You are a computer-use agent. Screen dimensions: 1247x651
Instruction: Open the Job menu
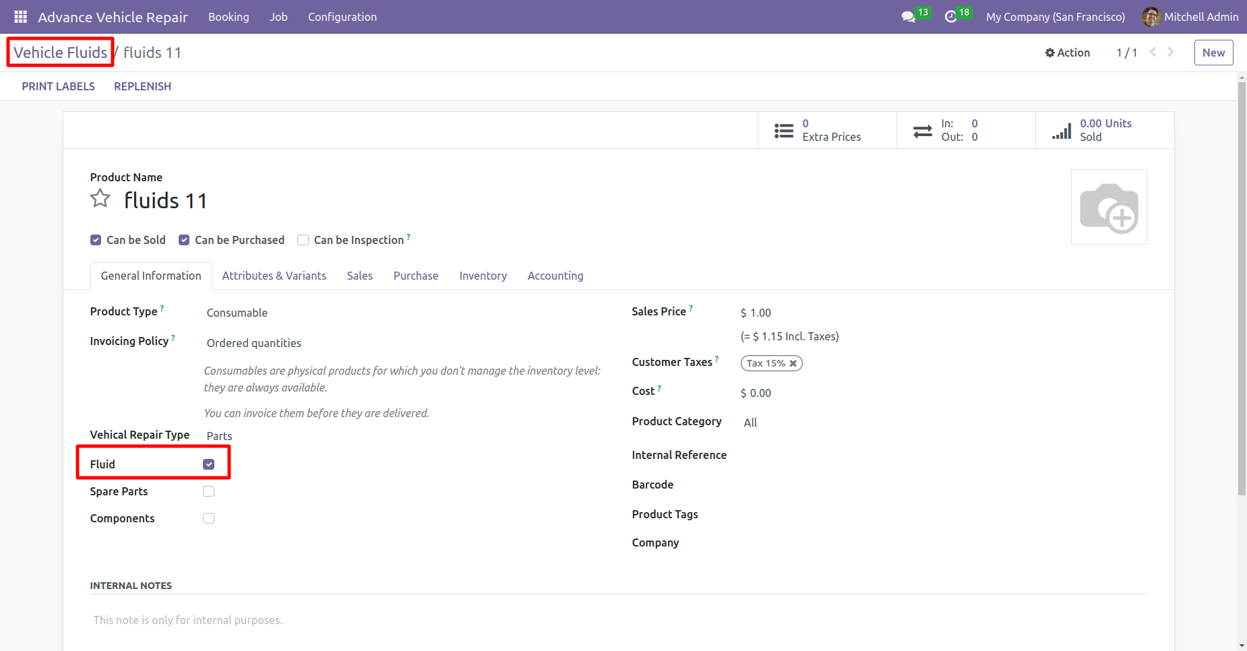click(x=278, y=17)
